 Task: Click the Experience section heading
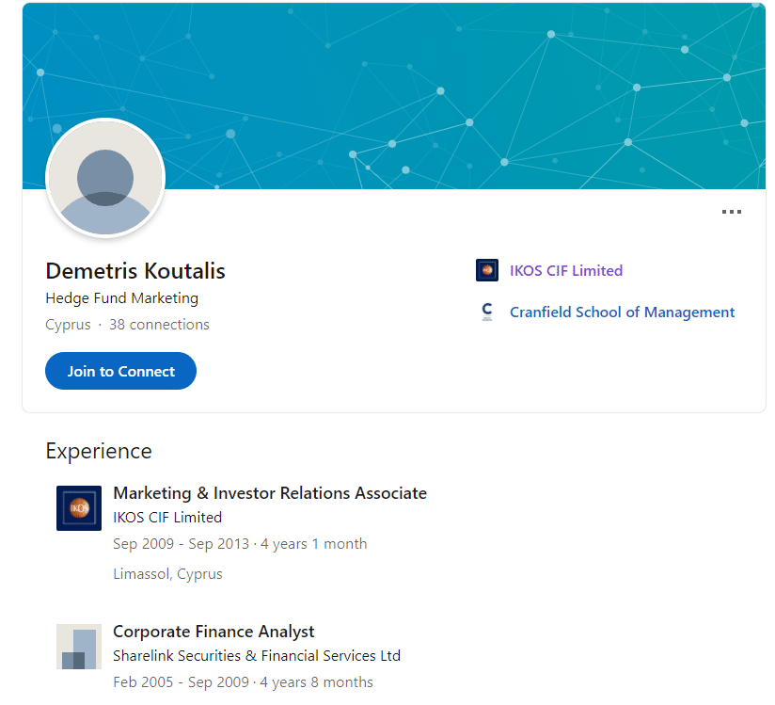(x=99, y=451)
